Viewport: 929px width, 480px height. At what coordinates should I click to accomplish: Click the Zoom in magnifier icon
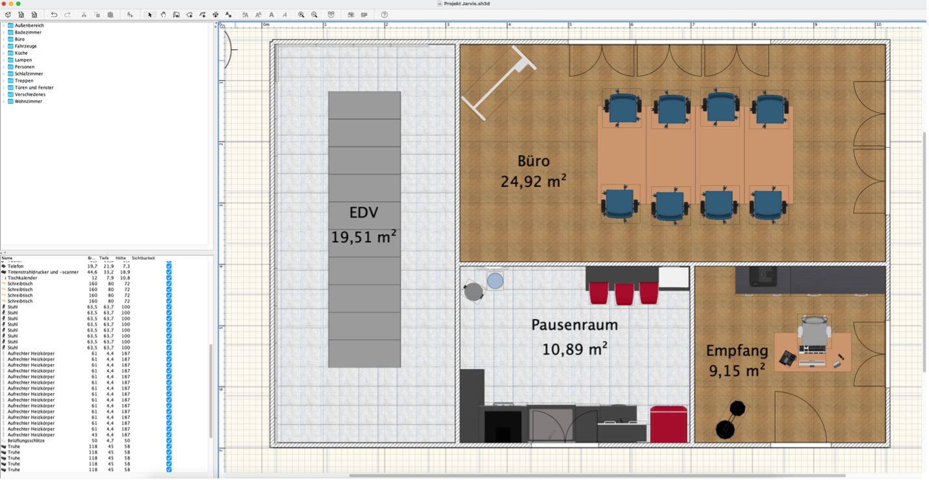301,14
